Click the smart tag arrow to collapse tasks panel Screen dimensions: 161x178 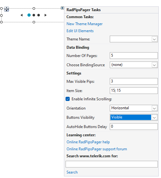(62, 8)
